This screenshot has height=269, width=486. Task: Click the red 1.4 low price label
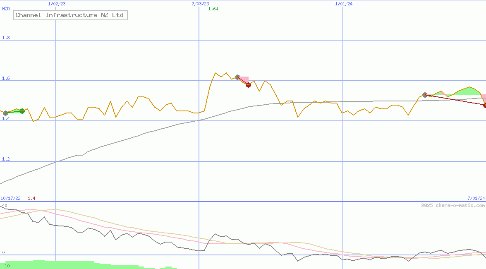click(31, 198)
